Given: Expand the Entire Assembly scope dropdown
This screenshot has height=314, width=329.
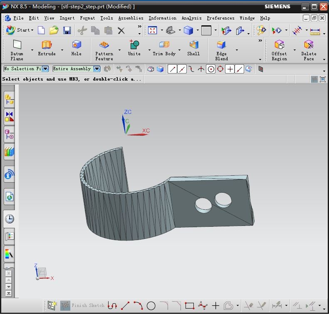Looking at the screenshot, I should 97,69.
